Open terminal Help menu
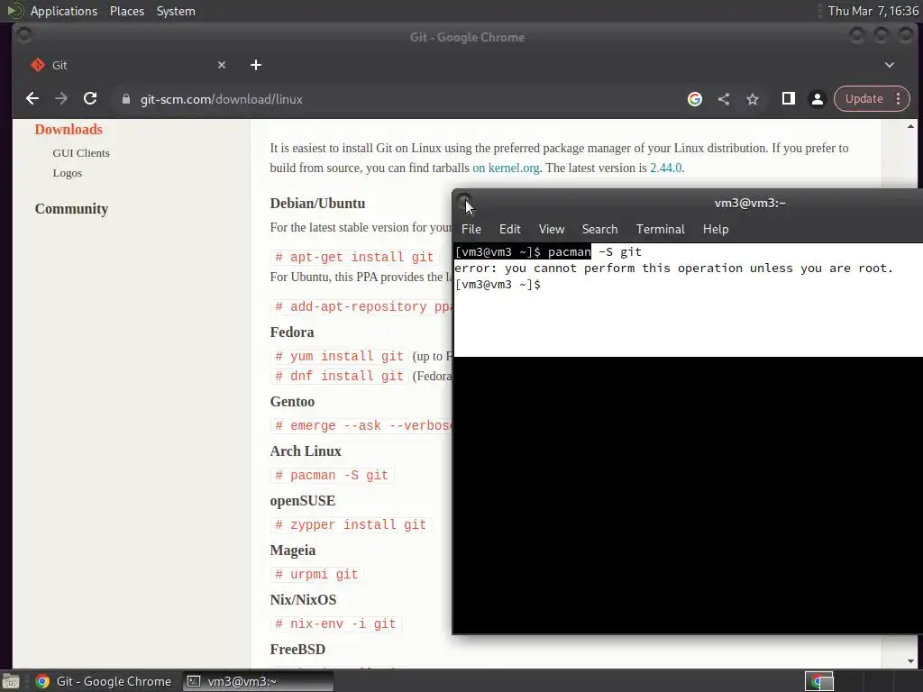The width and height of the screenshot is (923, 692). pyautogui.click(x=715, y=229)
